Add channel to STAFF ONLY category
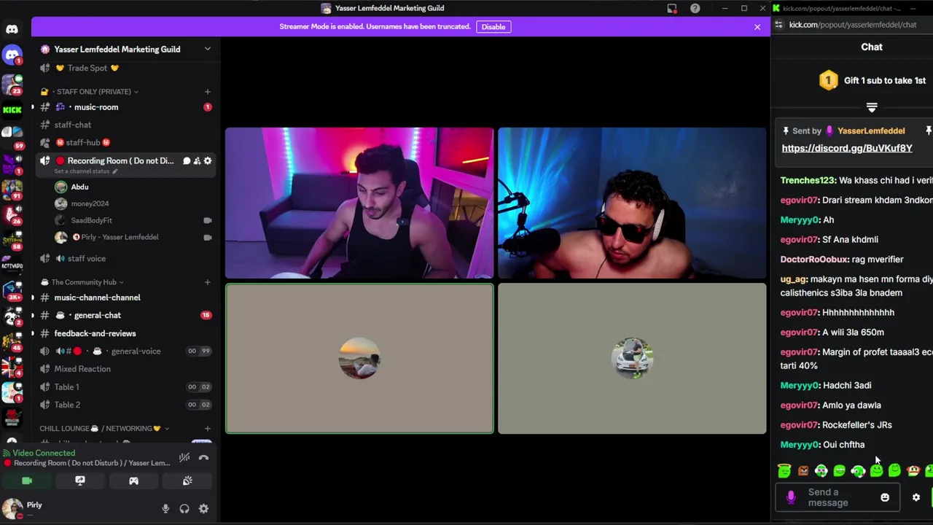 click(x=207, y=92)
